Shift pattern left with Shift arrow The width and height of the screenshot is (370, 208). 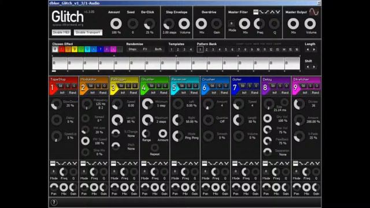tap(308, 67)
